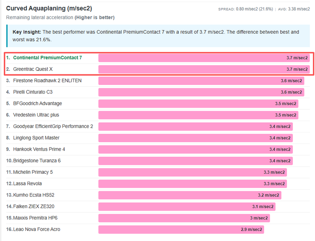Click Maxxis Premitra HP6 3 m/sec2 bar
Viewport: 315px width, 241px height.
[x=184, y=218]
